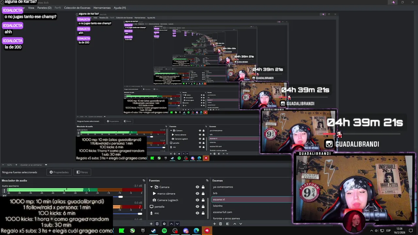Remove the selected source in Fuentes

pyautogui.click(x=157, y=224)
